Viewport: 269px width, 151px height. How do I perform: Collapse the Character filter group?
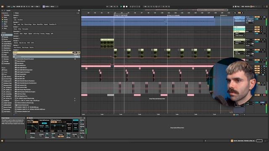coord(16,31)
